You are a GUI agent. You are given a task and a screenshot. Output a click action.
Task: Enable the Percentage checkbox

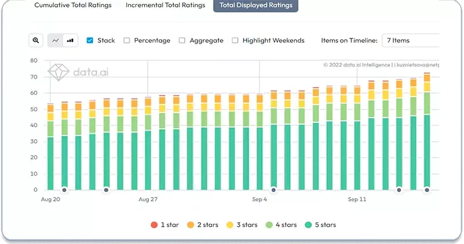[x=127, y=40]
